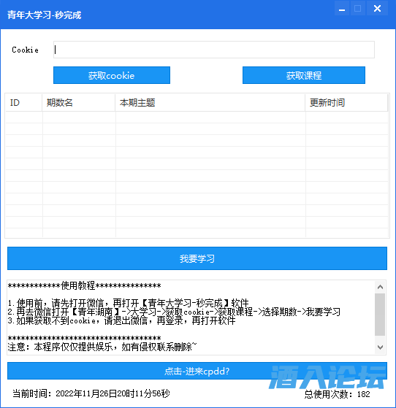
Task: Click the 更新时间 column header
Action: pos(346,102)
